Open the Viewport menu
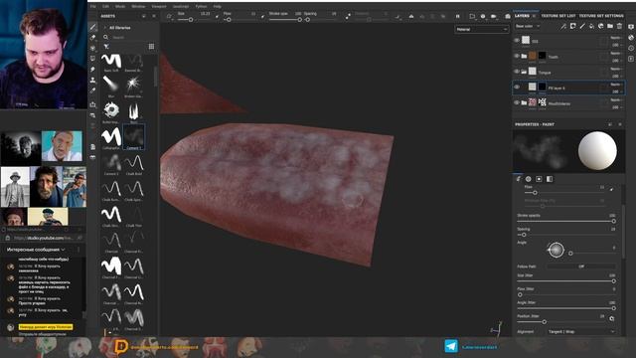This screenshot has height=358, width=636. point(159,7)
